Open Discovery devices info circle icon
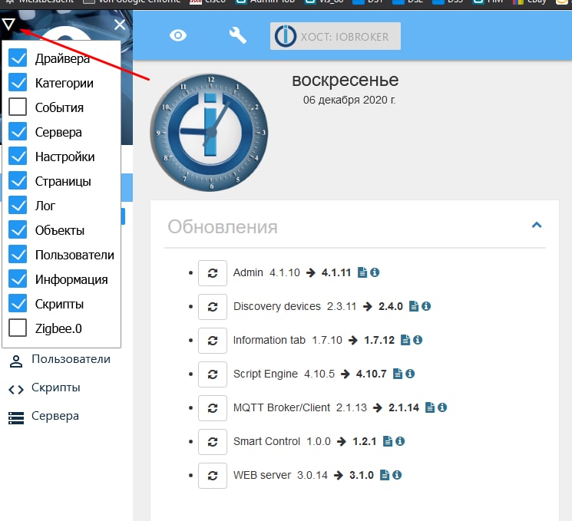The width and height of the screenshot is (572, 521). tap(426, 306)
